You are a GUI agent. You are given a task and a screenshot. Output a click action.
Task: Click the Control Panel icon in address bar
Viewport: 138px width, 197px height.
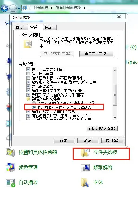(25, 8)
